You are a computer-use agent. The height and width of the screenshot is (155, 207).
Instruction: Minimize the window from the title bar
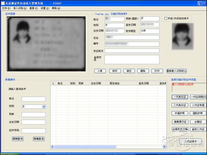click(x=200, y=3)
